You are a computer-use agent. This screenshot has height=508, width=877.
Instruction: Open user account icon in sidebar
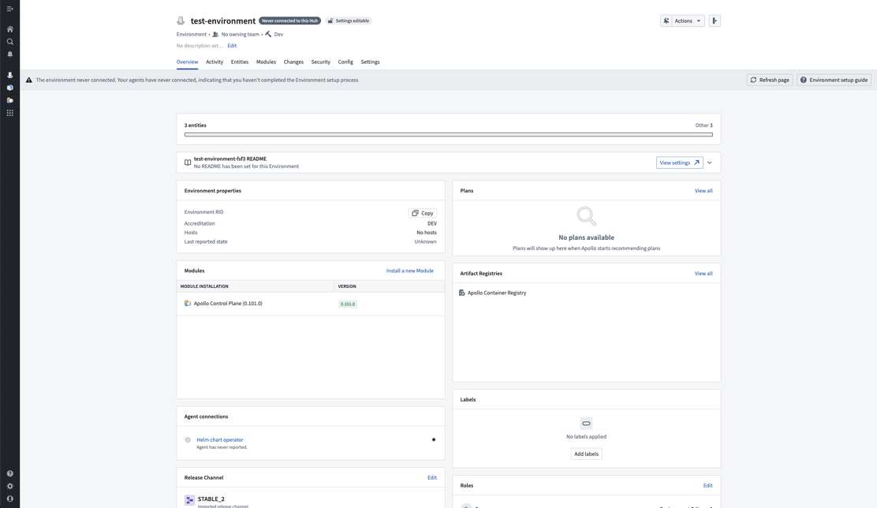click(x=9, y=499)
